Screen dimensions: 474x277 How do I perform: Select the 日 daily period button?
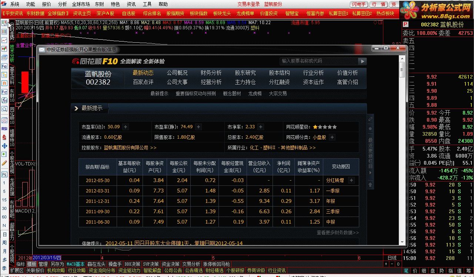[4, 234]
